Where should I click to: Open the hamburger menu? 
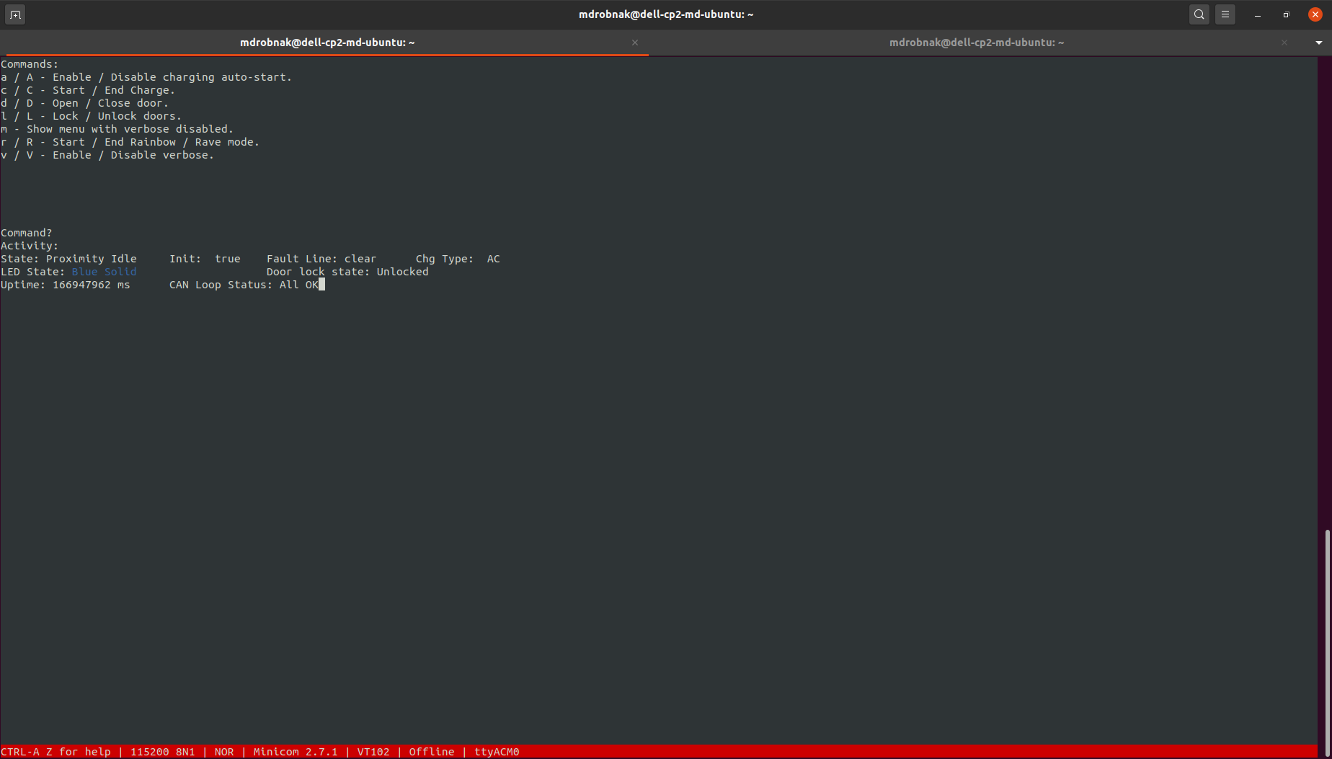(x=1225, y=14)
